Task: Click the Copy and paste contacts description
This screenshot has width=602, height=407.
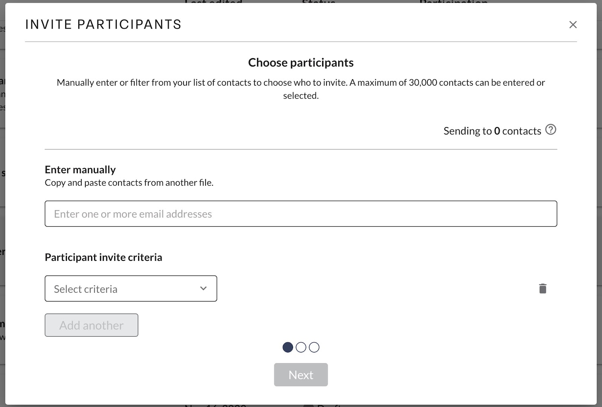Action: (x=129, y=183)
